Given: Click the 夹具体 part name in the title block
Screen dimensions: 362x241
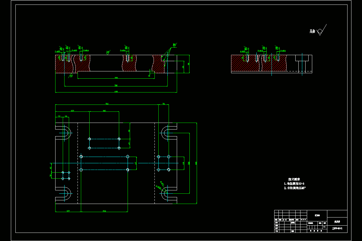Looking at the screenshot, I should pos(337,221).
